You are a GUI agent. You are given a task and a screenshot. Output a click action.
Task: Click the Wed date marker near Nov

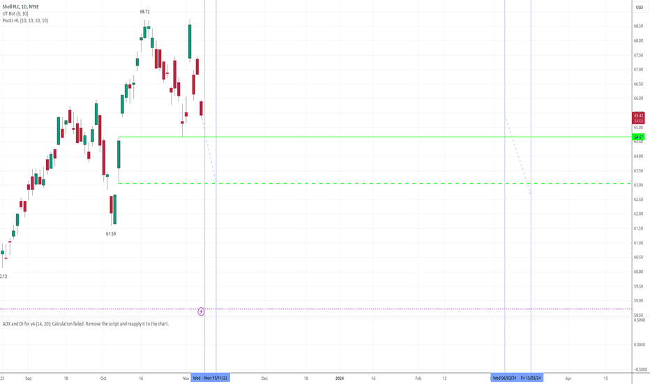click(x=197, y=378)
